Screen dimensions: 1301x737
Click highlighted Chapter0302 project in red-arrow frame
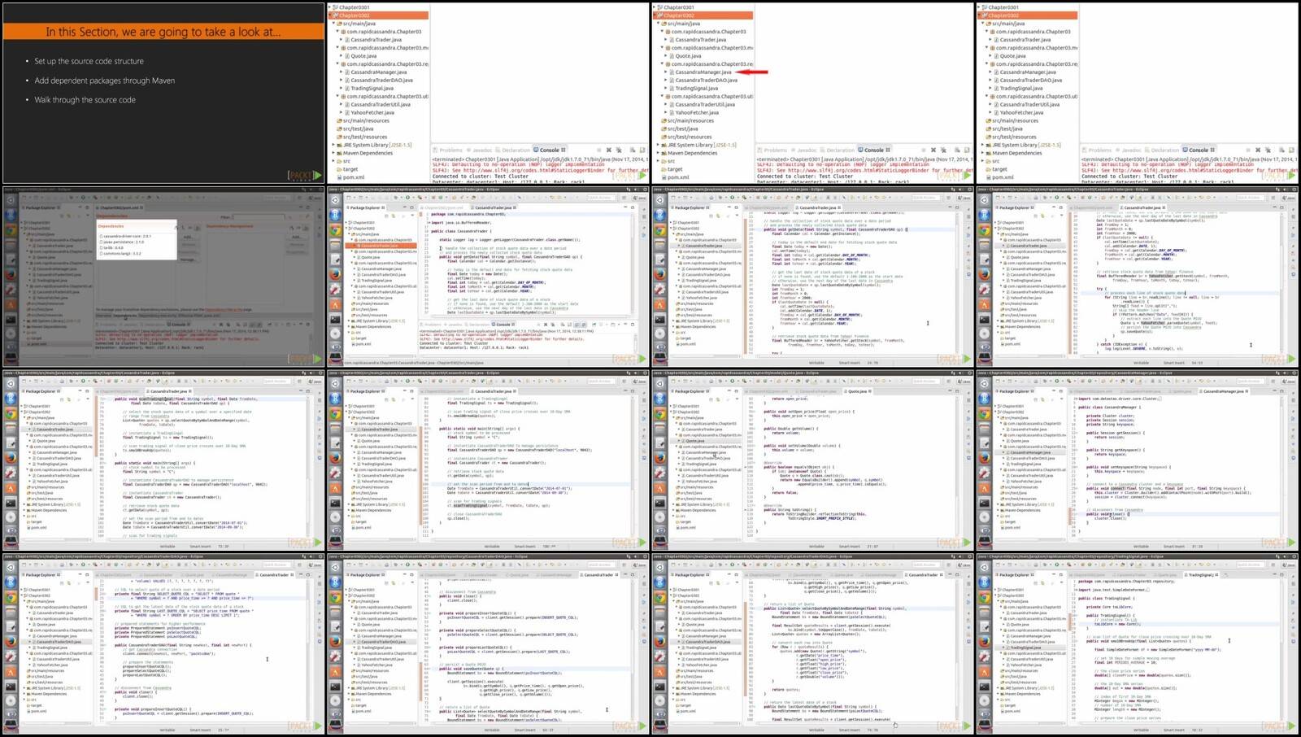[x=703, y=15]
